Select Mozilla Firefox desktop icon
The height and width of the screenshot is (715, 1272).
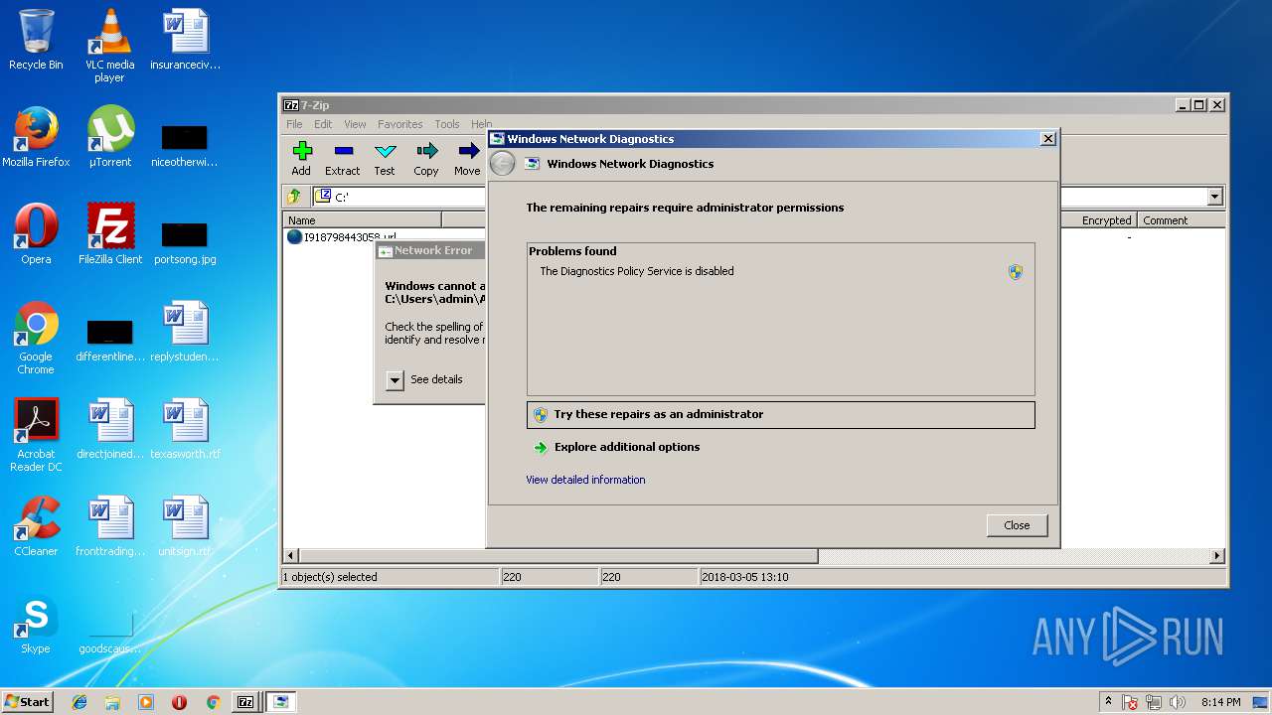[36, 137]
